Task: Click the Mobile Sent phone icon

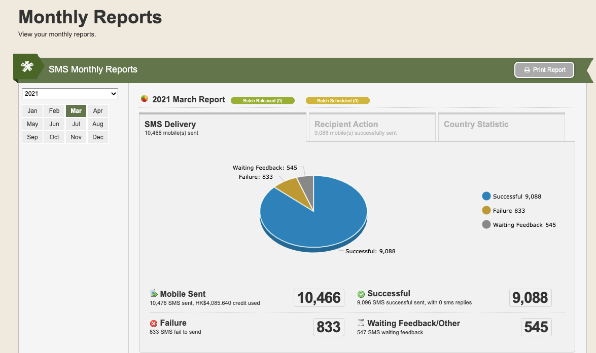Action: coord(154,293)
